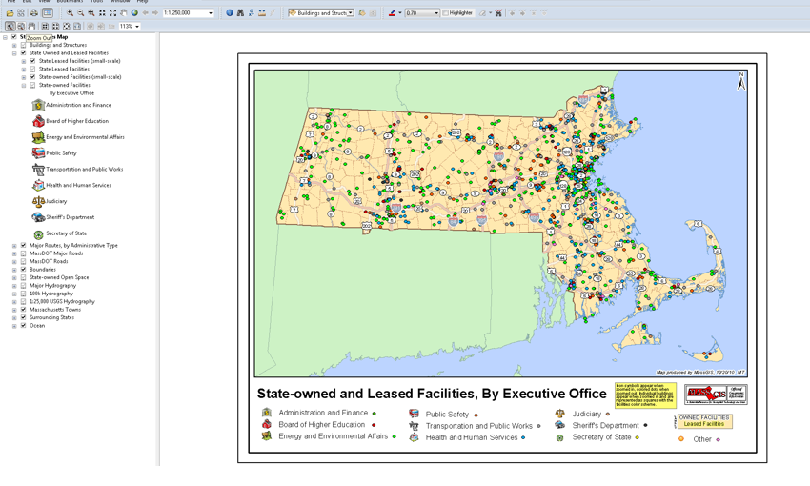The height and width of the screenshot is (486, 810).
Task: Open the layout zoom 113% dropdown
Action: pyautogui.click(x=137, y=27)
